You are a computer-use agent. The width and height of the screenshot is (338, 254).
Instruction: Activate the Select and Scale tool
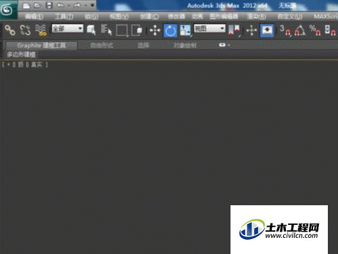tap(185, 30)
